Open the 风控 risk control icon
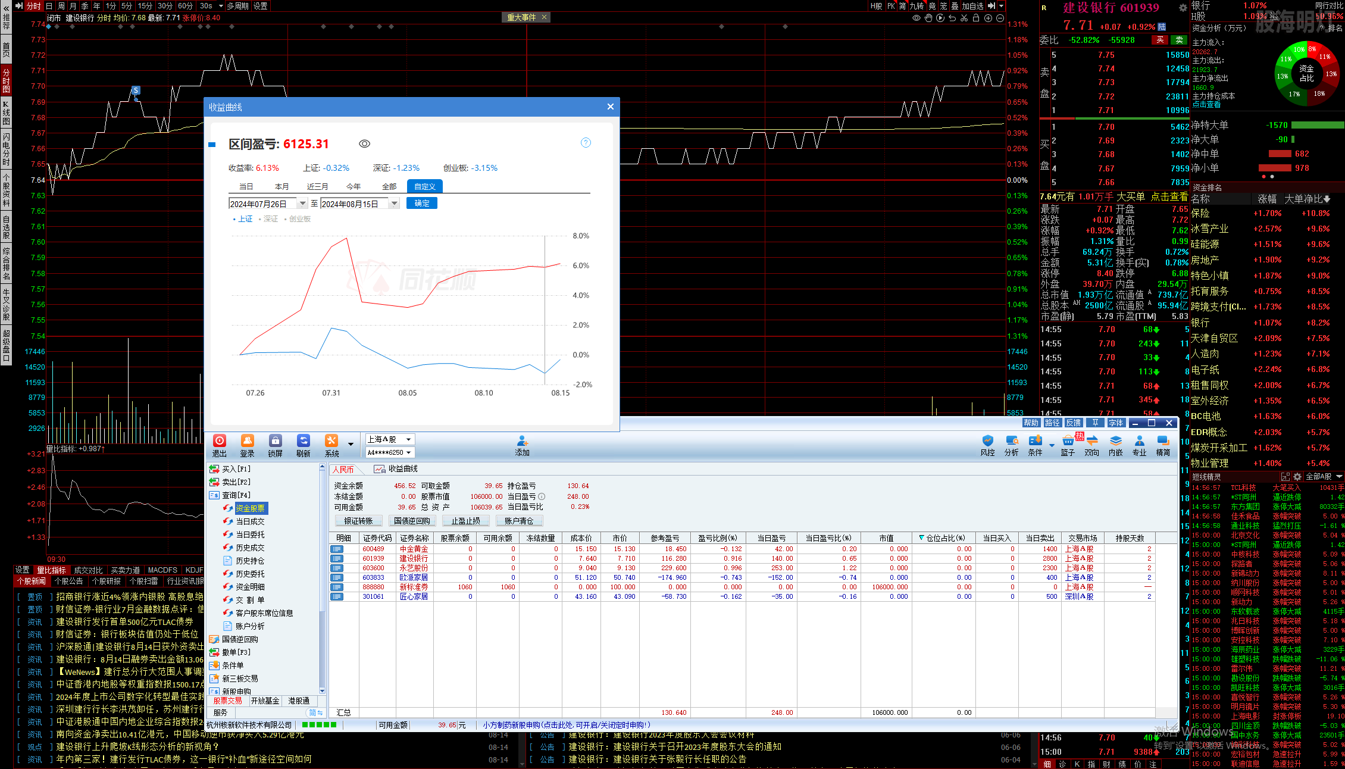The image size is (1345, 769). tap(987, 445)
